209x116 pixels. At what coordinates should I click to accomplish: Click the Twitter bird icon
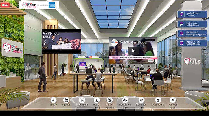pos(181,24)
